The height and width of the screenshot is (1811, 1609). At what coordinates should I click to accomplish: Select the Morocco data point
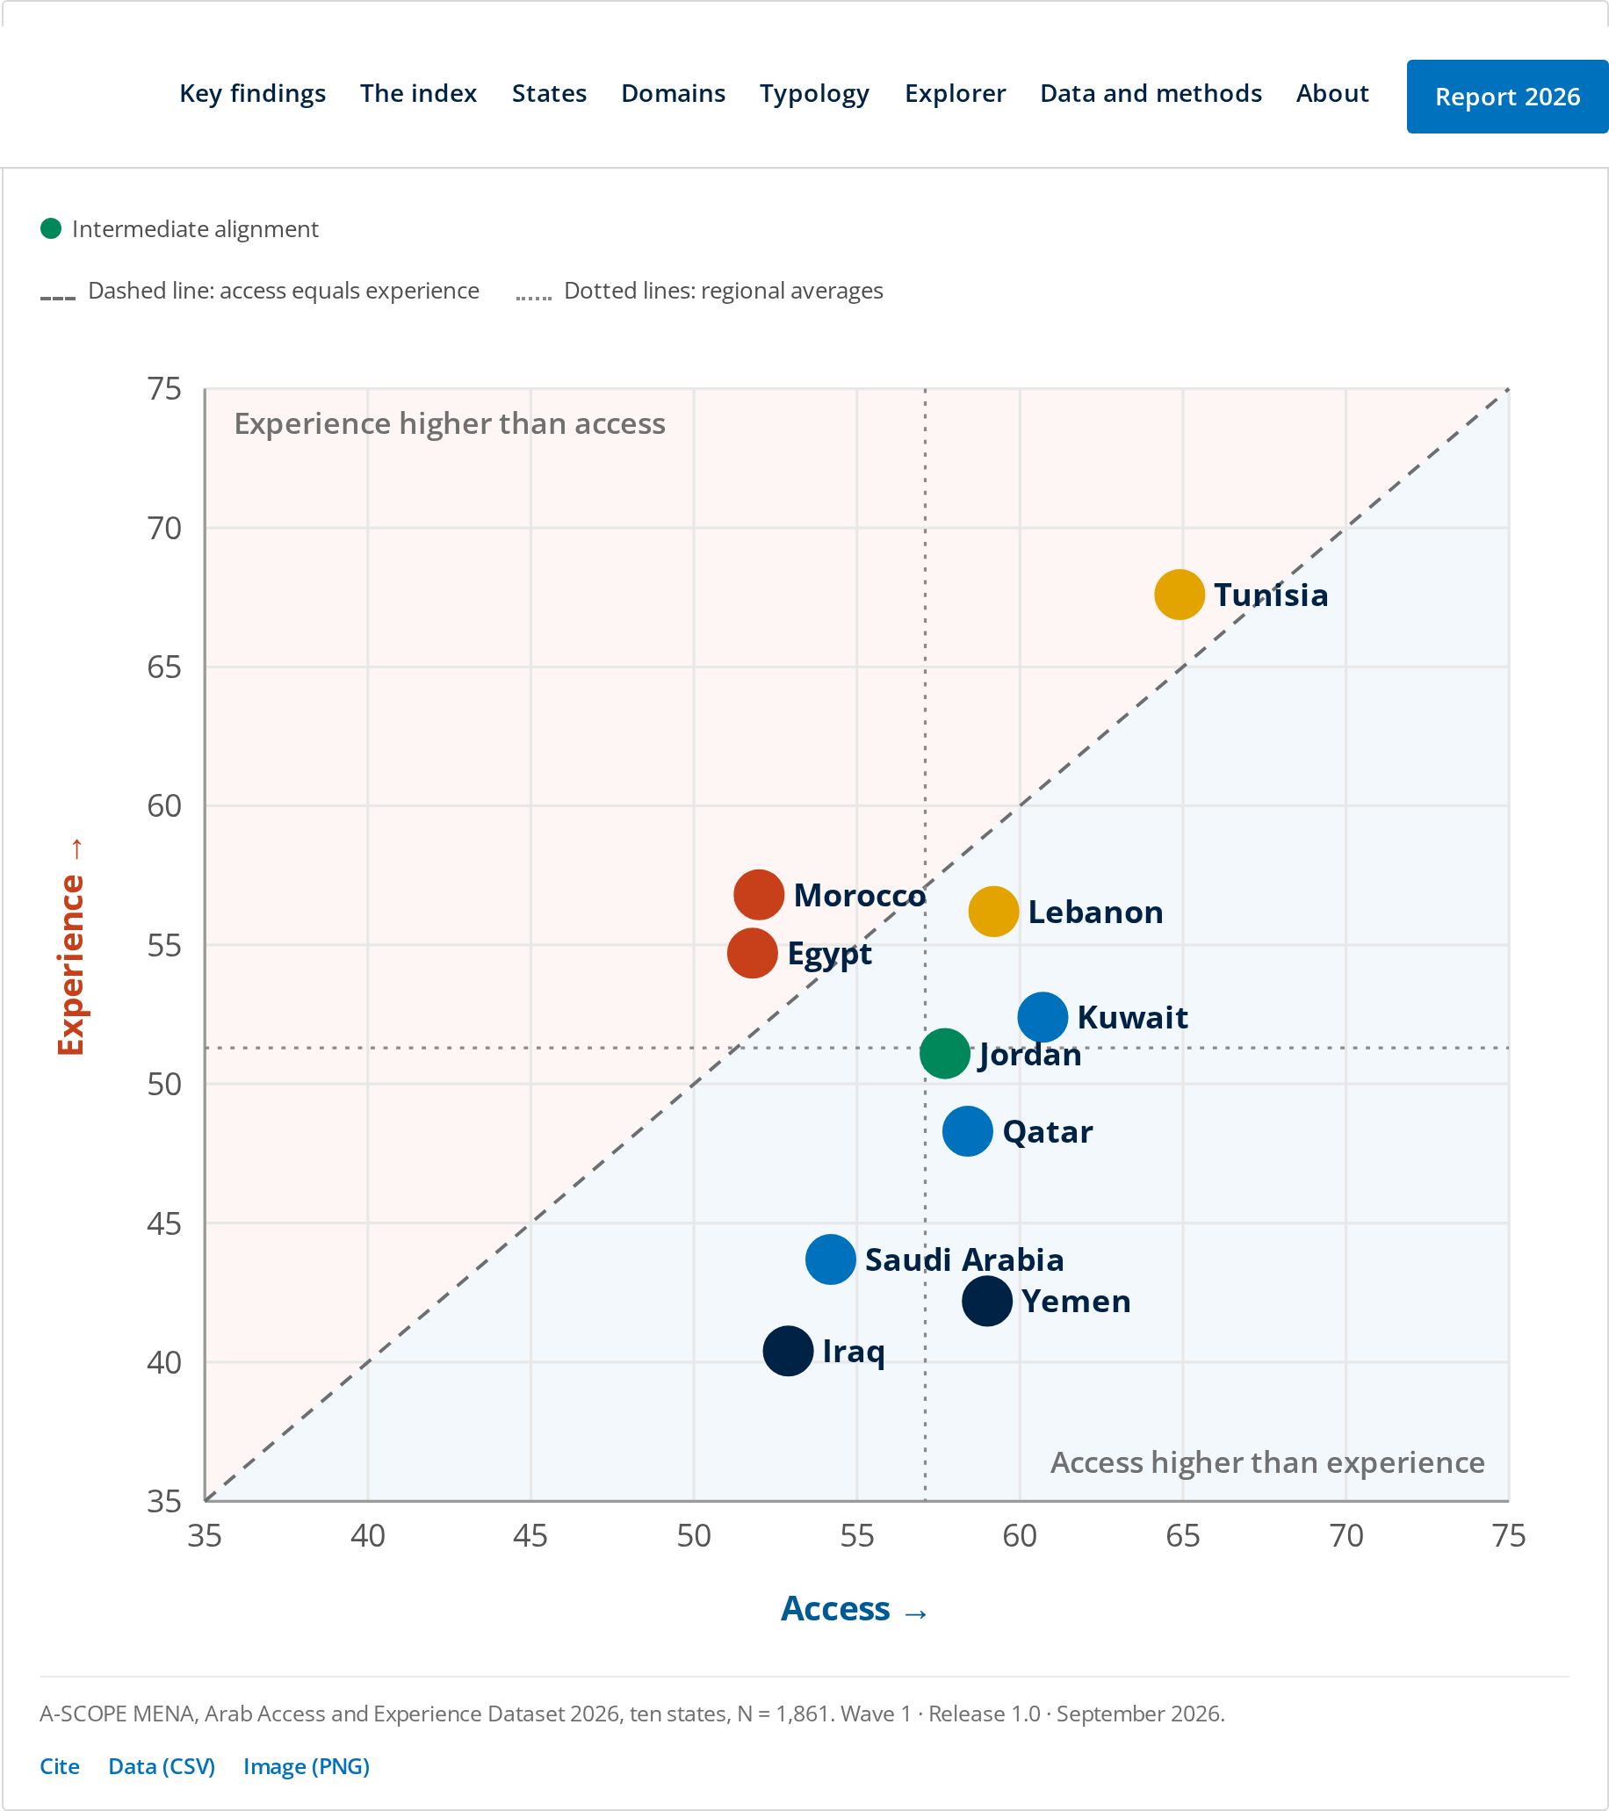click(x=759, y=894)
